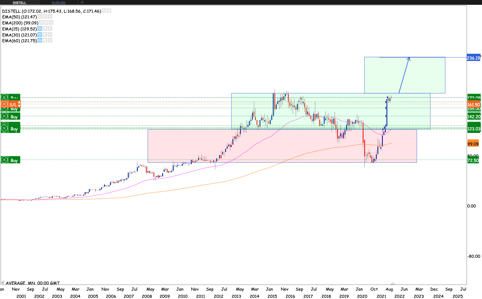Click the orange 99.09 EMA price tag
The image size is (482, 299).
tap(473, 144)
